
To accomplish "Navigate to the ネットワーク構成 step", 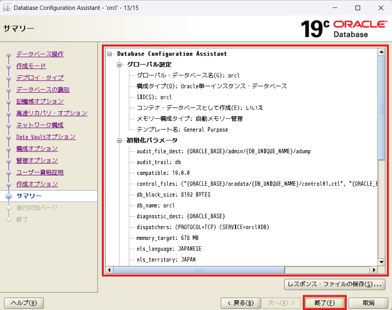I will point(40,125).
